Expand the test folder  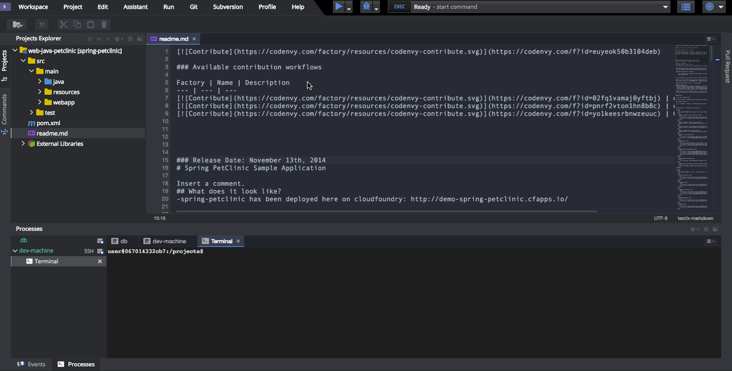[32, 113]
